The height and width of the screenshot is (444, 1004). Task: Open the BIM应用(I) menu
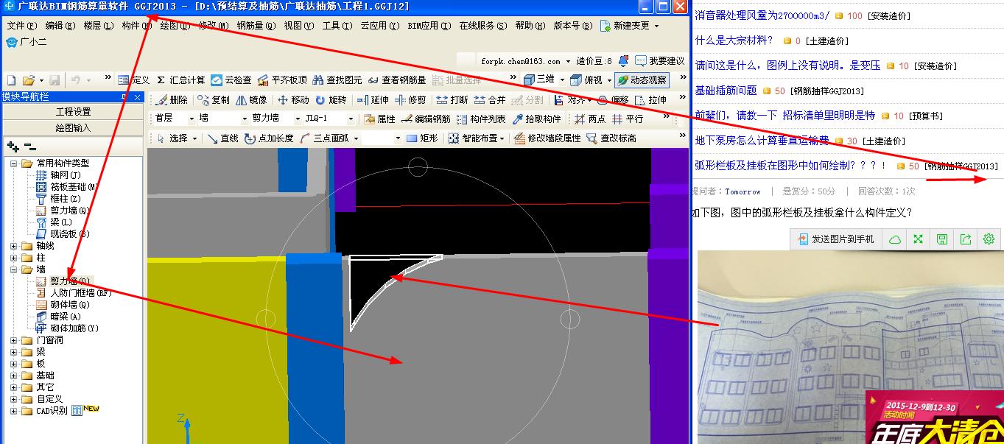429,26
